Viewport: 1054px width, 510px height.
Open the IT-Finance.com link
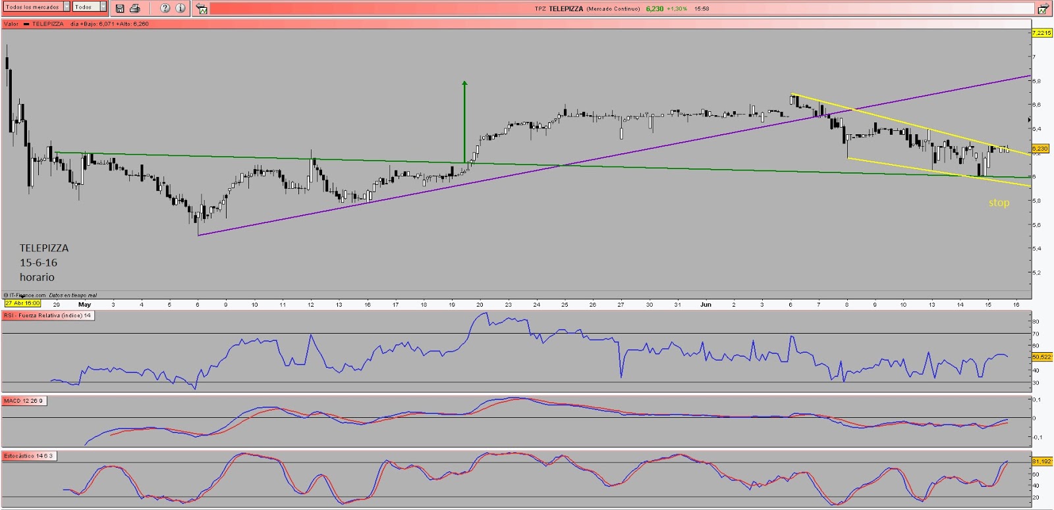[25, 295]
